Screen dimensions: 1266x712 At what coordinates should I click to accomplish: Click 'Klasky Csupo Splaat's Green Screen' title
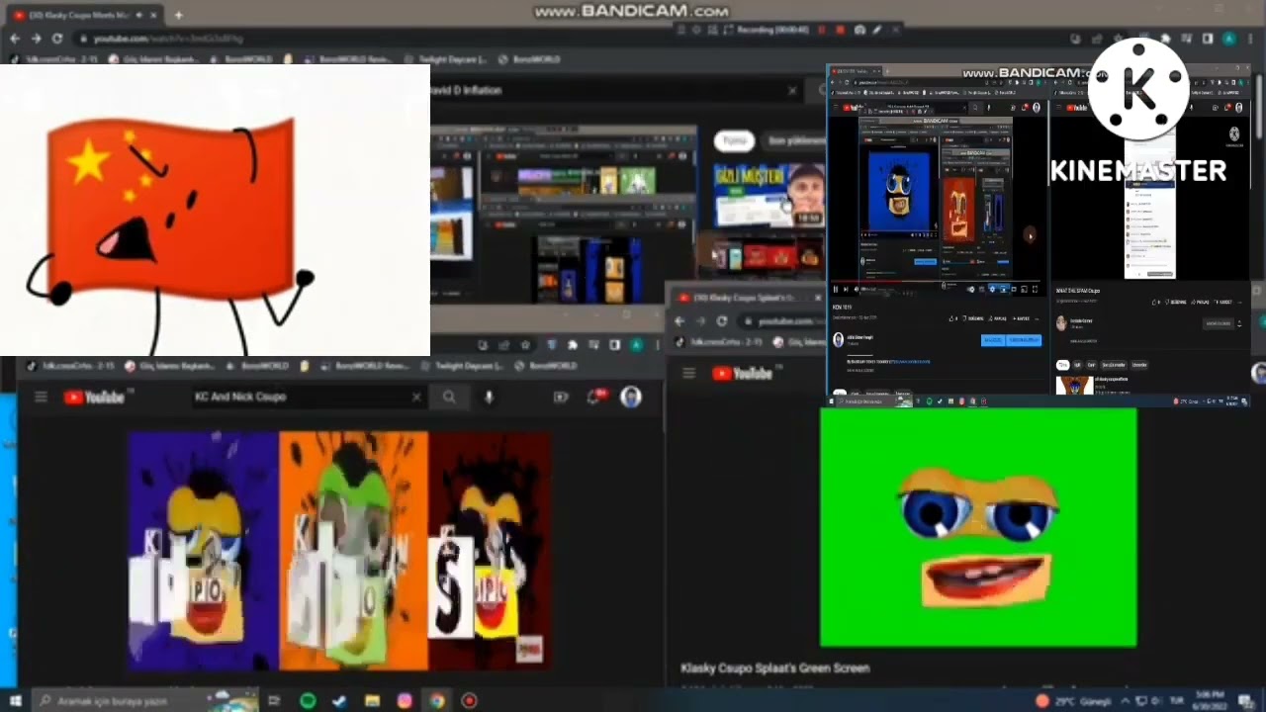(775, 668)
